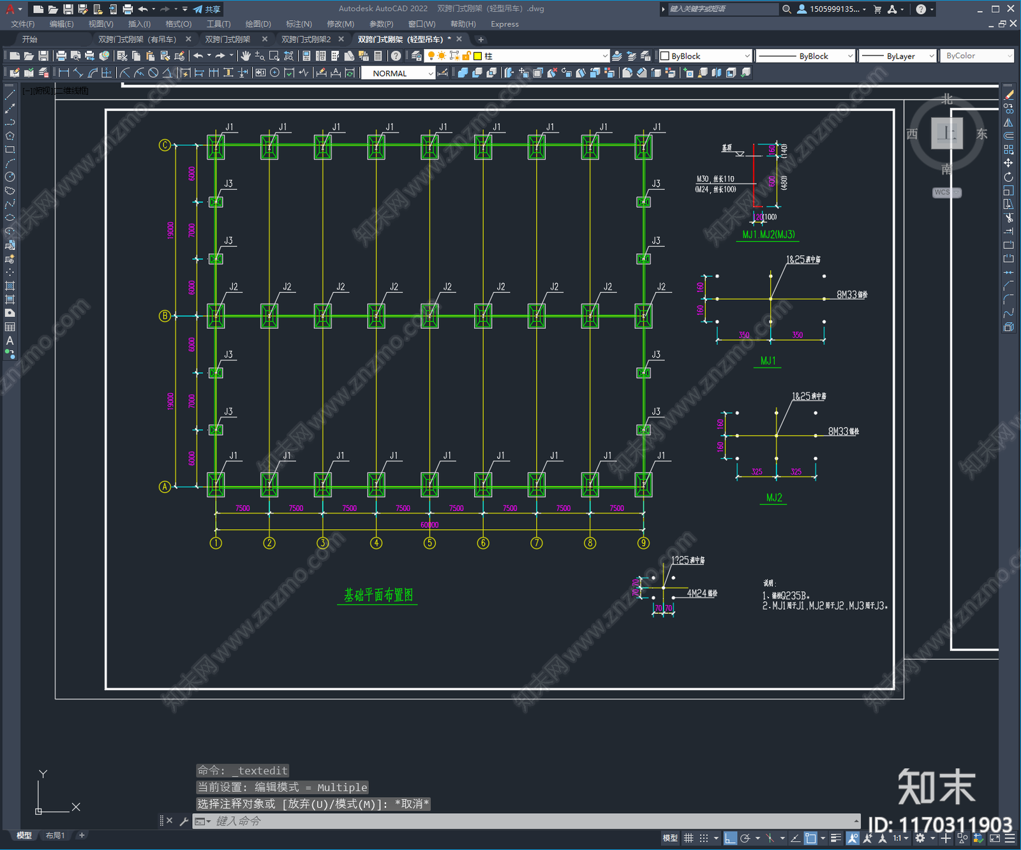The height and width of the screenshot is (850, 1021).
Task: Switch to the 布局1 layout tab
Action: pos(56,835)
